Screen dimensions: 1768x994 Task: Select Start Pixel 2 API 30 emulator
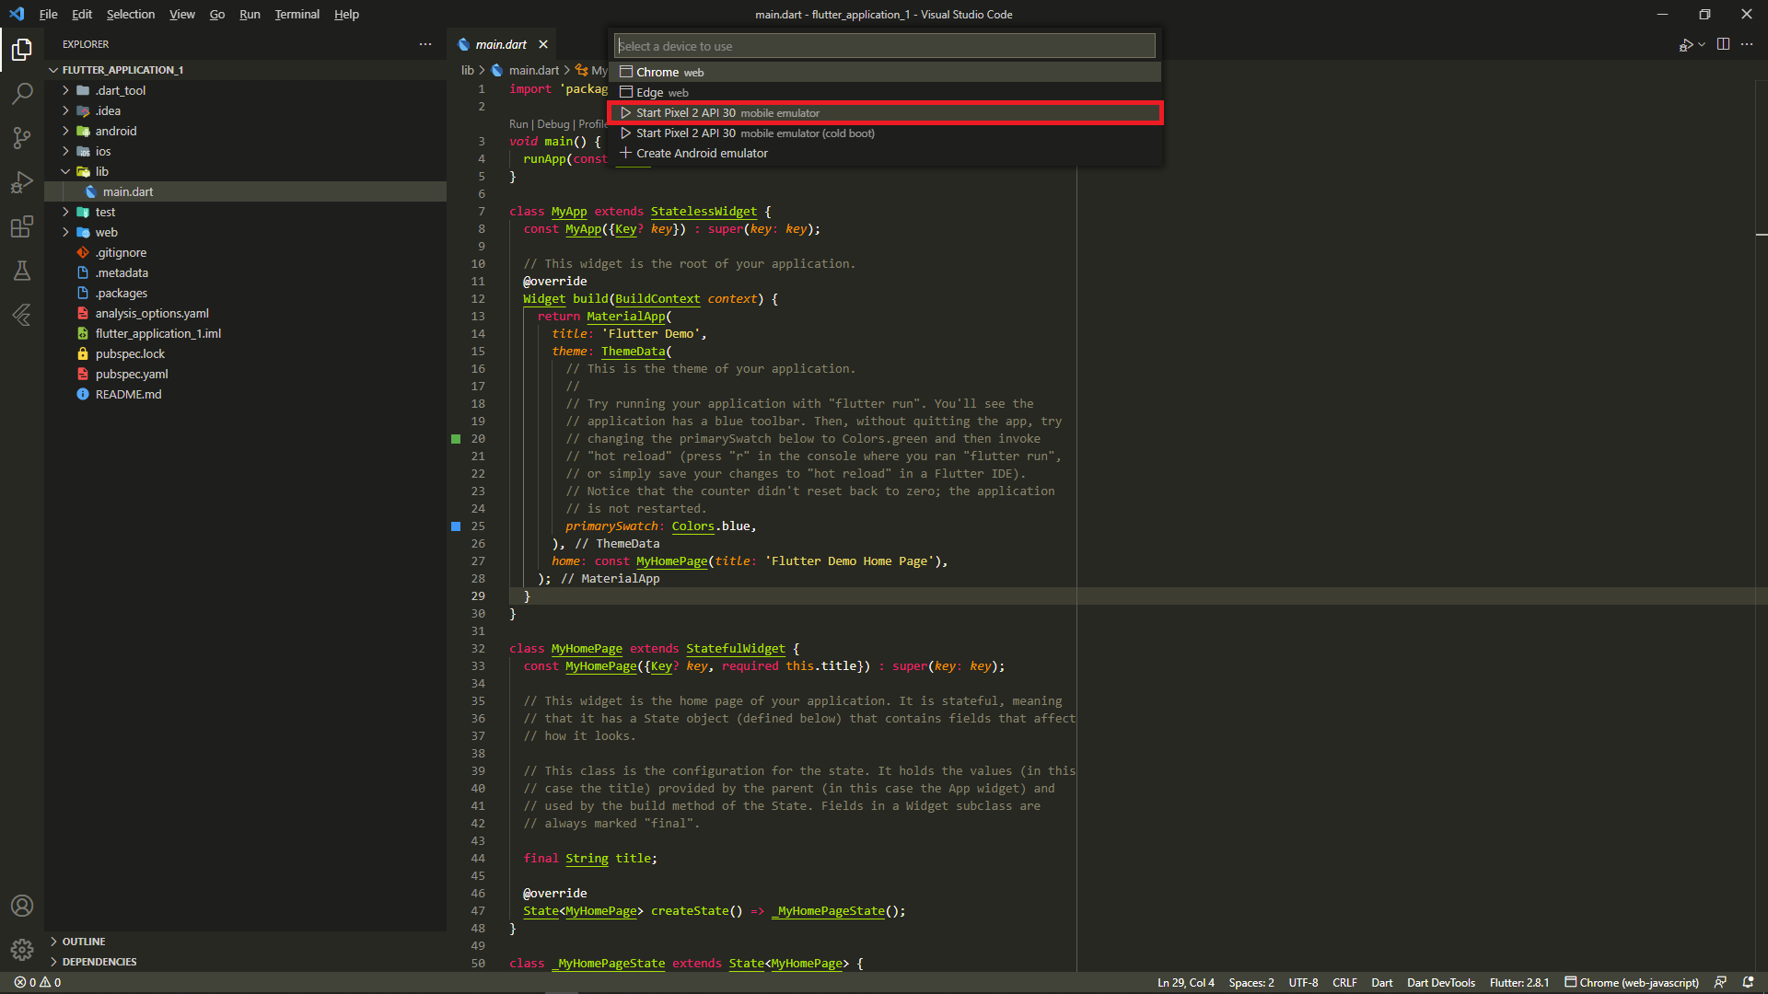pyautogui.click(x=727, y=113)
